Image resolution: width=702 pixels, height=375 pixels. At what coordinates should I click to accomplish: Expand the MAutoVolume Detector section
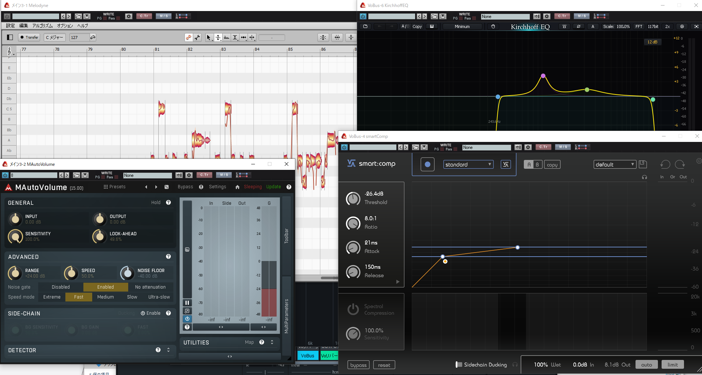point(169,350)
